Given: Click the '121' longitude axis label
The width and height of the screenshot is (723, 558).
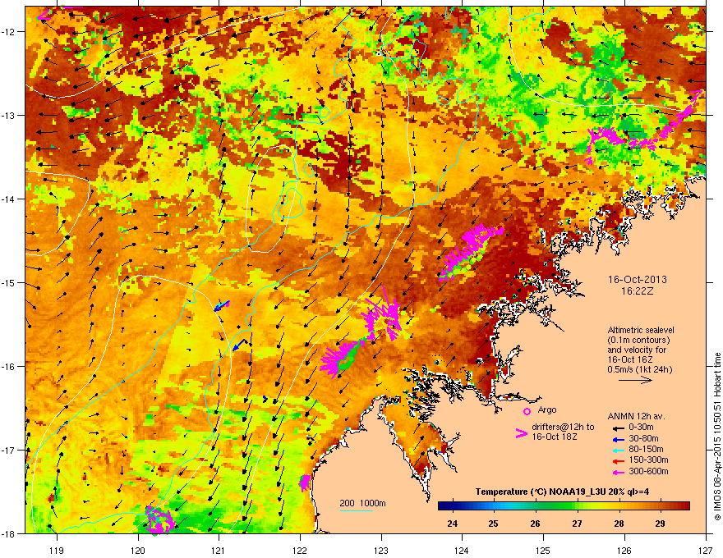Looking at the screenshot, I should (219, 550).
